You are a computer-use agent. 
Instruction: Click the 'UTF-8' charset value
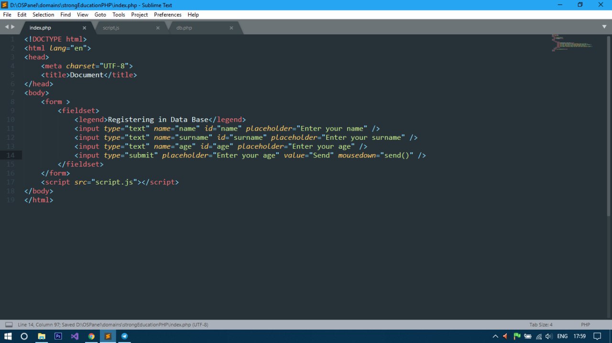coord(114,66)
